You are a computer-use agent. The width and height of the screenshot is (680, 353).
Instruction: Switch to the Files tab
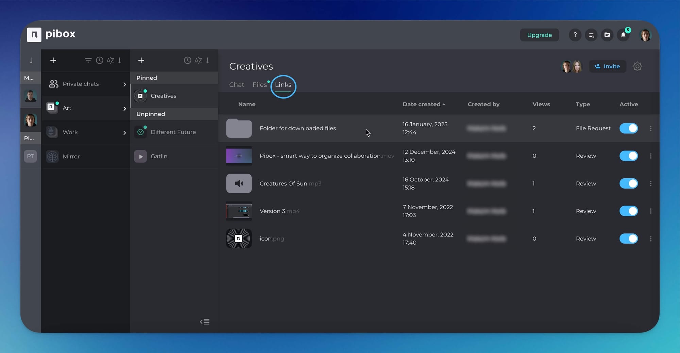[259, 85]
